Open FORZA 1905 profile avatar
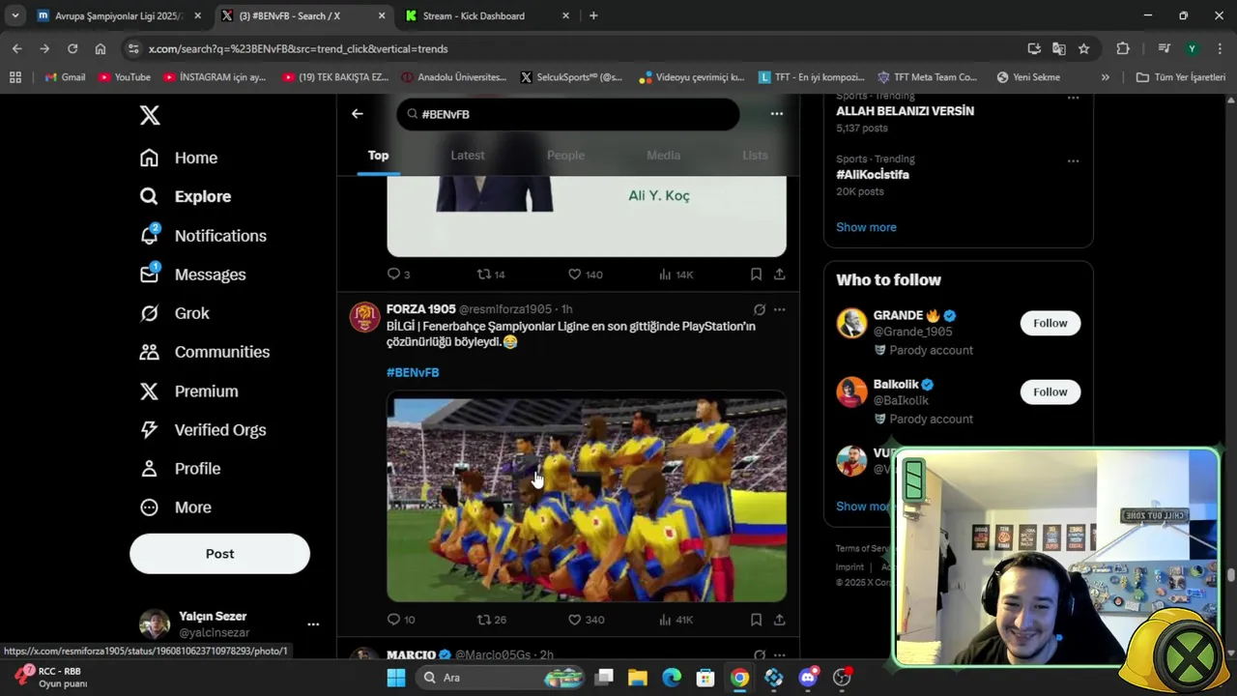 coord(364,317)
